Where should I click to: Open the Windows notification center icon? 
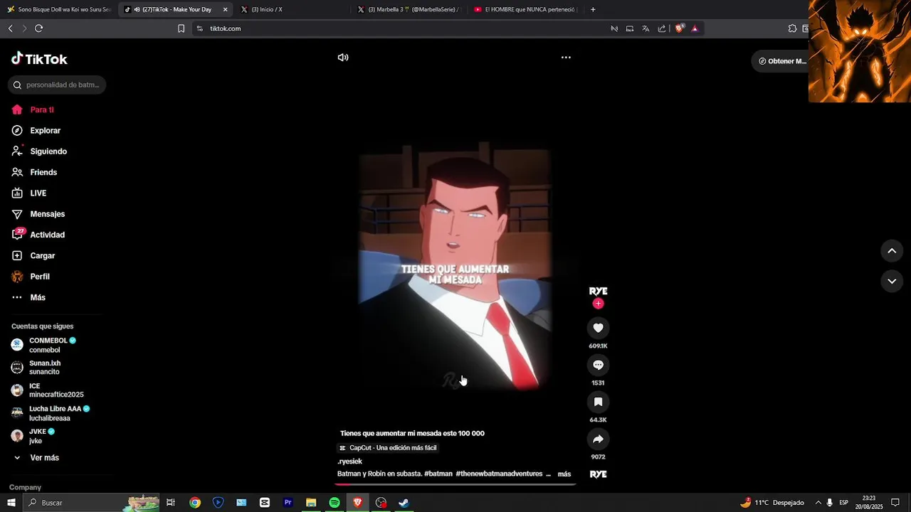click(x=895, y=503)
